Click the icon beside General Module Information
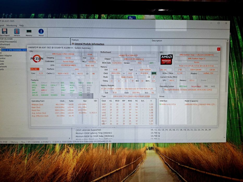This screenshot has height=182, width=243. (73, 44)
